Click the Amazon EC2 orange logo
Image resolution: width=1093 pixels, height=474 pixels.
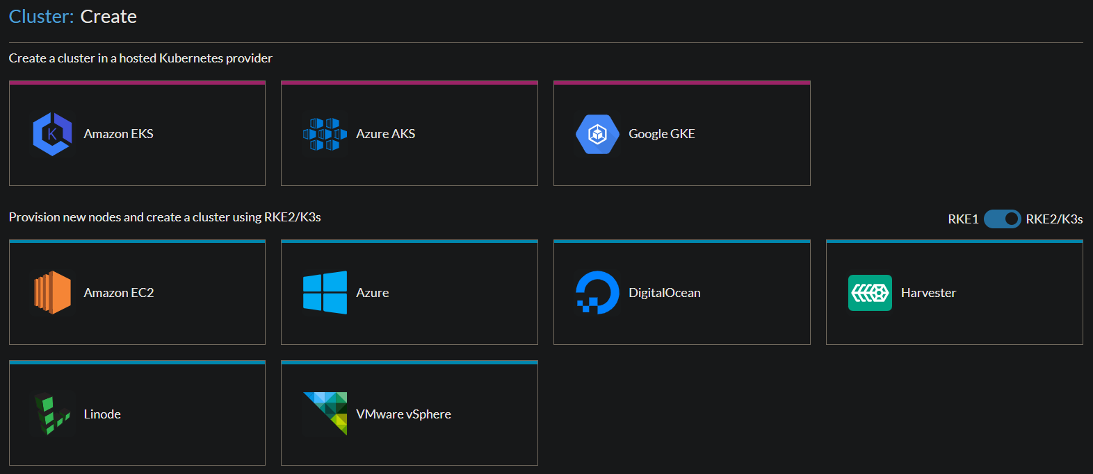pyautogui.click(x=53, y=293)
